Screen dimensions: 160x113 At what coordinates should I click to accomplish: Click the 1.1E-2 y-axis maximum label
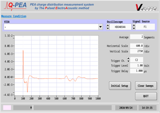click(8, 36)
